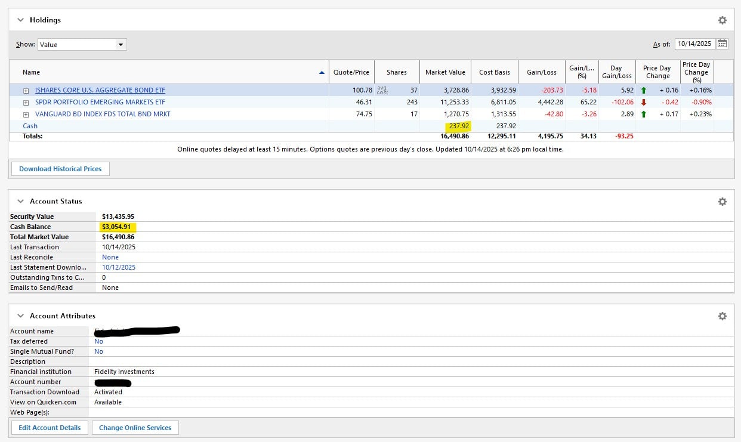
Task: Expand SPDR Portfolio Emerging Markets lots
Action: pos(26,103)
